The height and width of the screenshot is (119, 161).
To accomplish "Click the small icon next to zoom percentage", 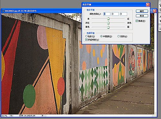I will click(x=11, y=116).
